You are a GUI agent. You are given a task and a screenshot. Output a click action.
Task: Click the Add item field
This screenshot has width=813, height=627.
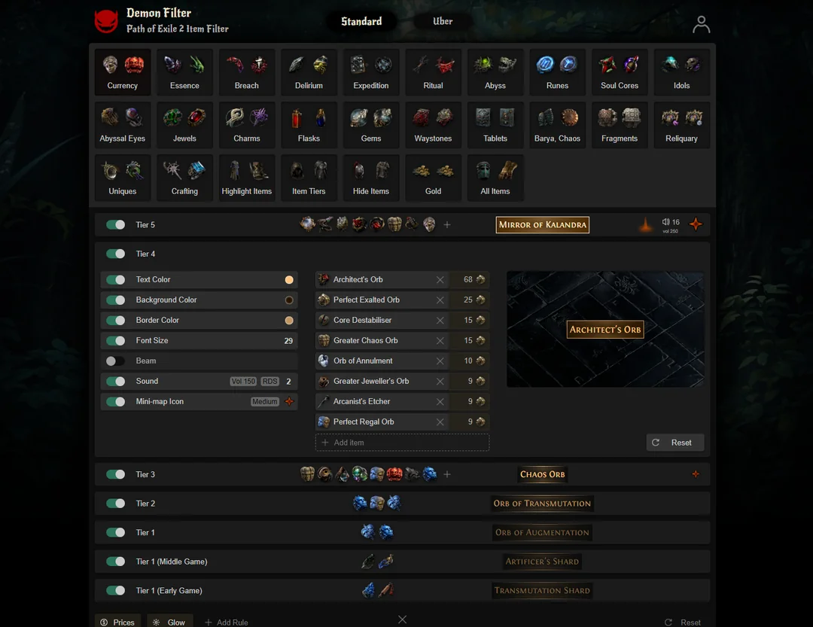pyautogui.click(x=402, y=443)
